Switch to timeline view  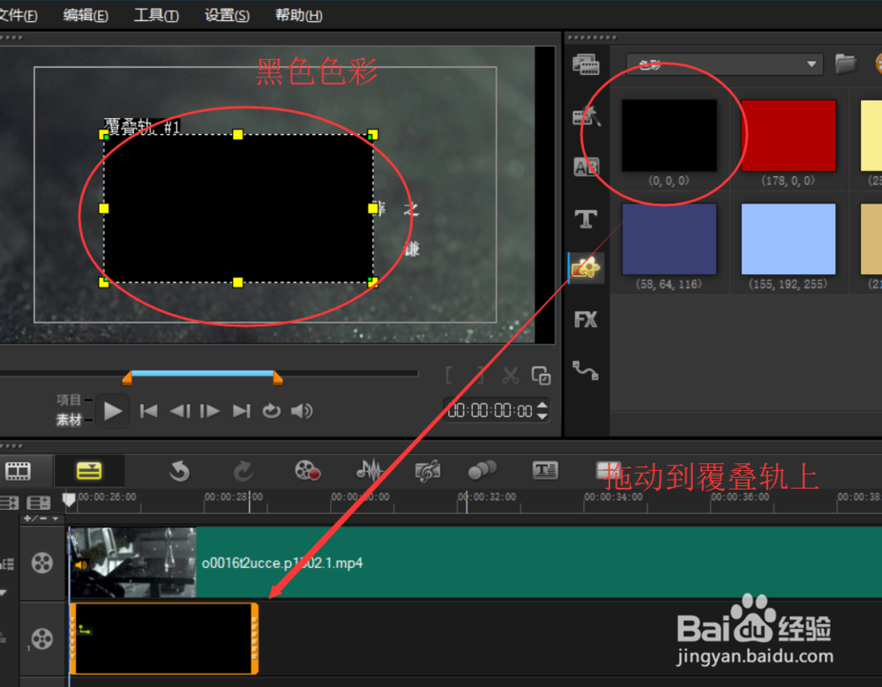click(89, 471)
